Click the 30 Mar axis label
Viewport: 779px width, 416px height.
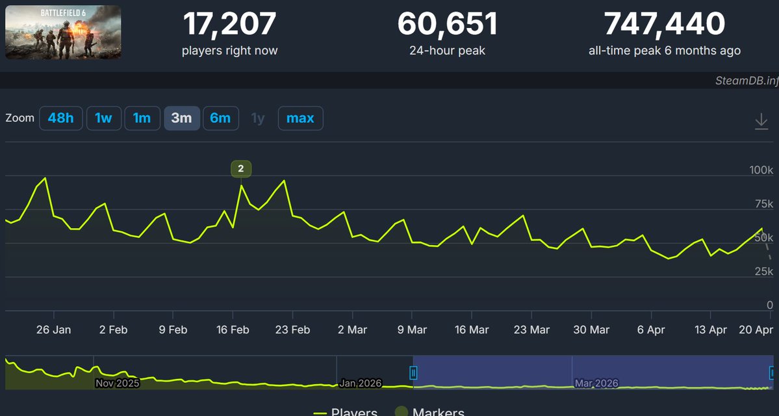(591, 330)
